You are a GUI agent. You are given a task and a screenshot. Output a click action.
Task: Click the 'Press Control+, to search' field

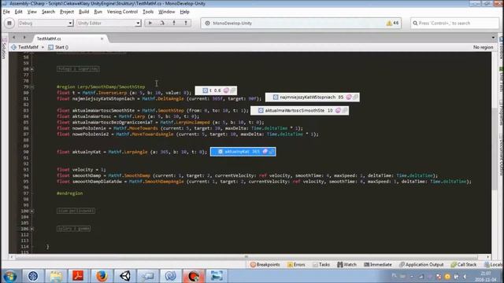click(x=454, y=23)
